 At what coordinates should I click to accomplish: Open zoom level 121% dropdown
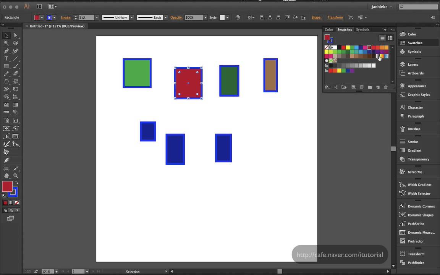pyautogui.click(x=57, y=272)
